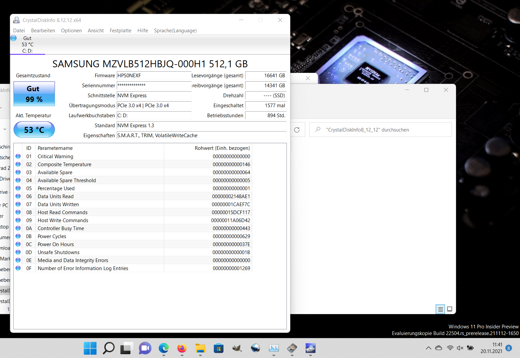Screen dimensions: 520x358
Task: Click the Schnittstelle field NVM Express
Action: (154, 96)
